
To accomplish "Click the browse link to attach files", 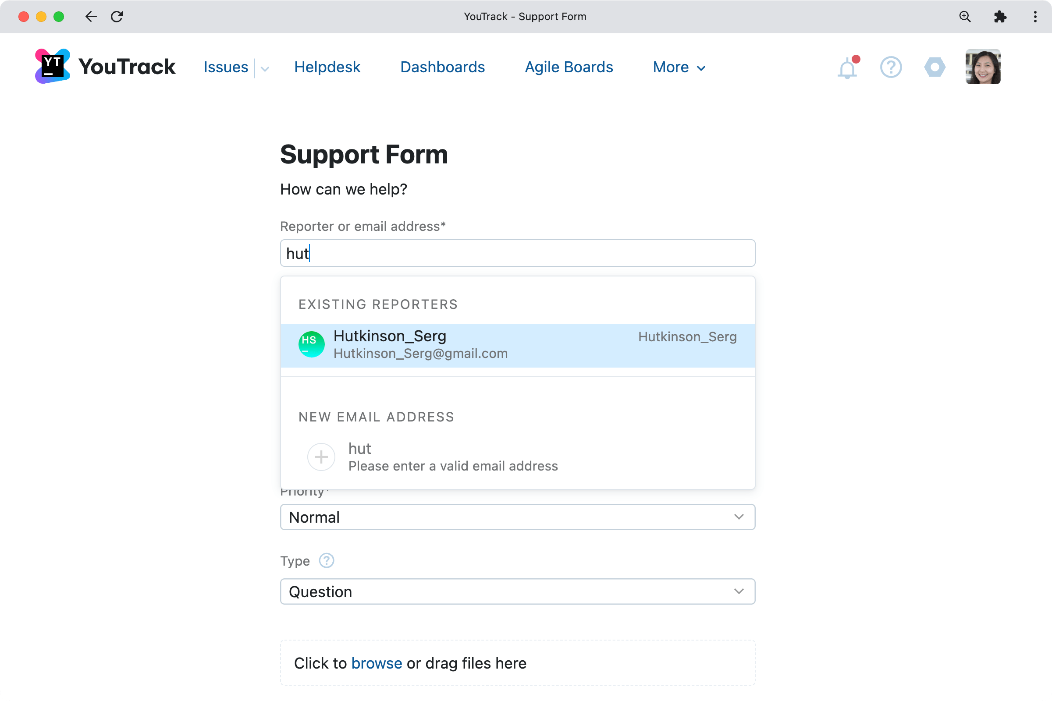I will (x=376, y=663).
